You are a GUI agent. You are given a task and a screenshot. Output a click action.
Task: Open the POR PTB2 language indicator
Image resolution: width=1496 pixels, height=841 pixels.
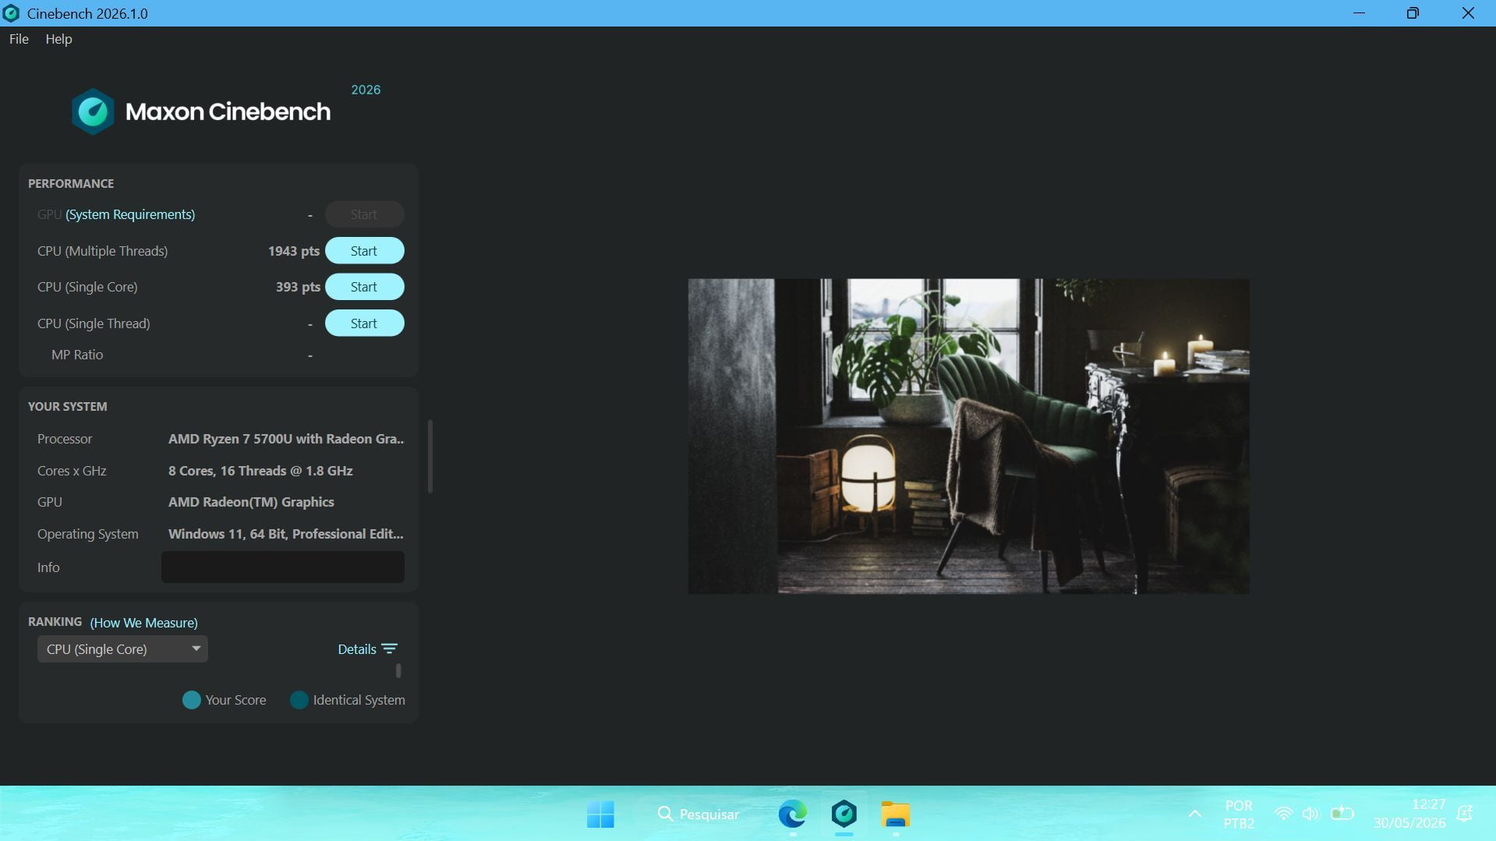(x=1239, y=814)
